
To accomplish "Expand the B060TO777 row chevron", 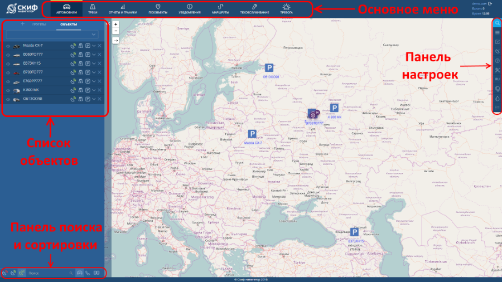I will click(x=94, y=55).
